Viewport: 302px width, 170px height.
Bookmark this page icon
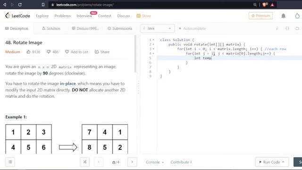pyautogui.click(x=43, y=5)
